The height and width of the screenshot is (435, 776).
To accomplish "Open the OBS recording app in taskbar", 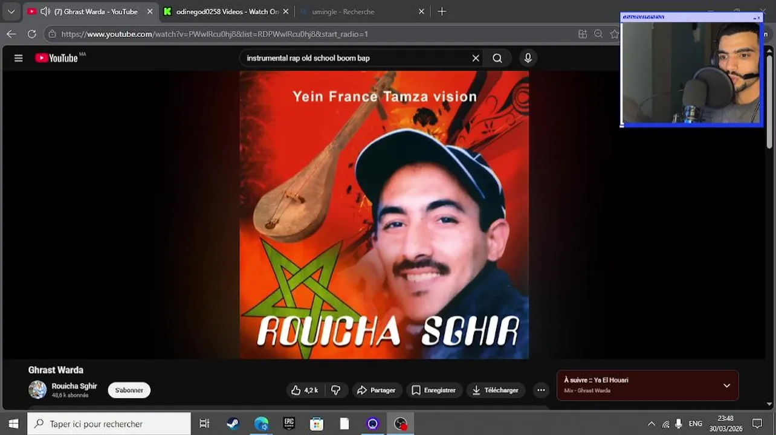I will click(401, 424).
